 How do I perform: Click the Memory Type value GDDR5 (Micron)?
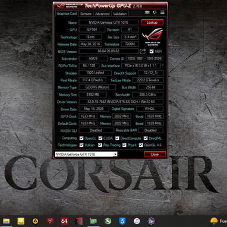coord(97,87)
